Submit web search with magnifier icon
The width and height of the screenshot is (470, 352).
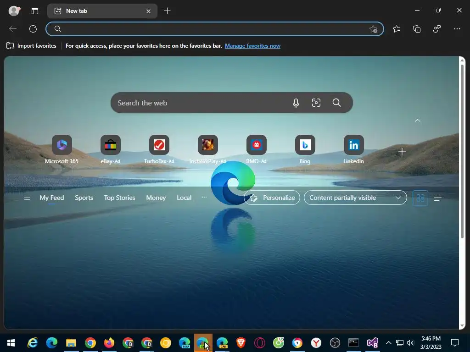click(x=336, y=103)
